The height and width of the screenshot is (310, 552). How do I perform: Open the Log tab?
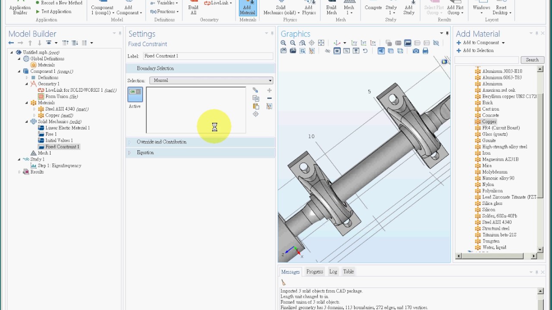[x=333, y=272]
